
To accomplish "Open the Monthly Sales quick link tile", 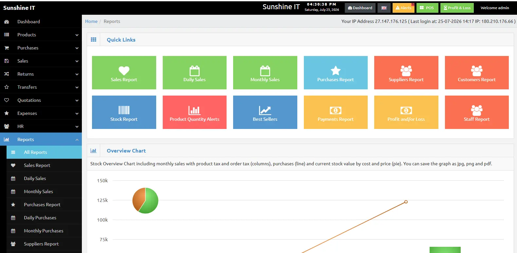I will [265, 73].
